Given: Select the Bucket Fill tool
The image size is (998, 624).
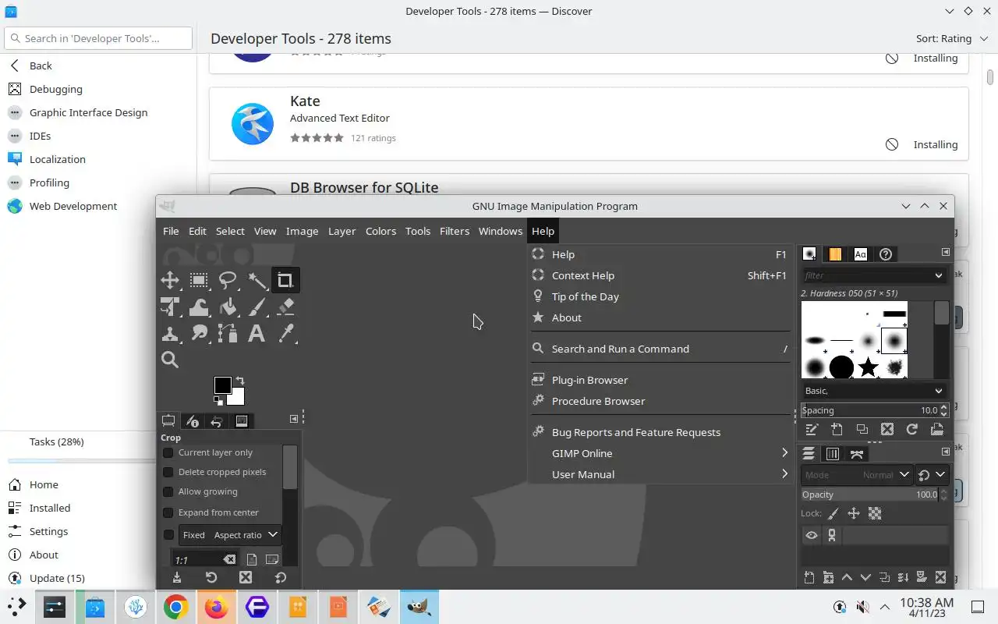Looking at the screenshot, I should (x=228, y=307).
